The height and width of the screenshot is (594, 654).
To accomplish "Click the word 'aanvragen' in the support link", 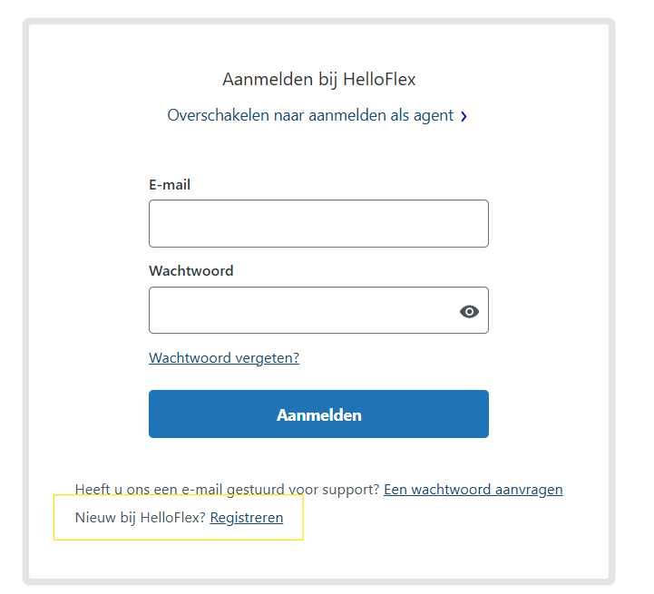I will (x=528, y=489).
